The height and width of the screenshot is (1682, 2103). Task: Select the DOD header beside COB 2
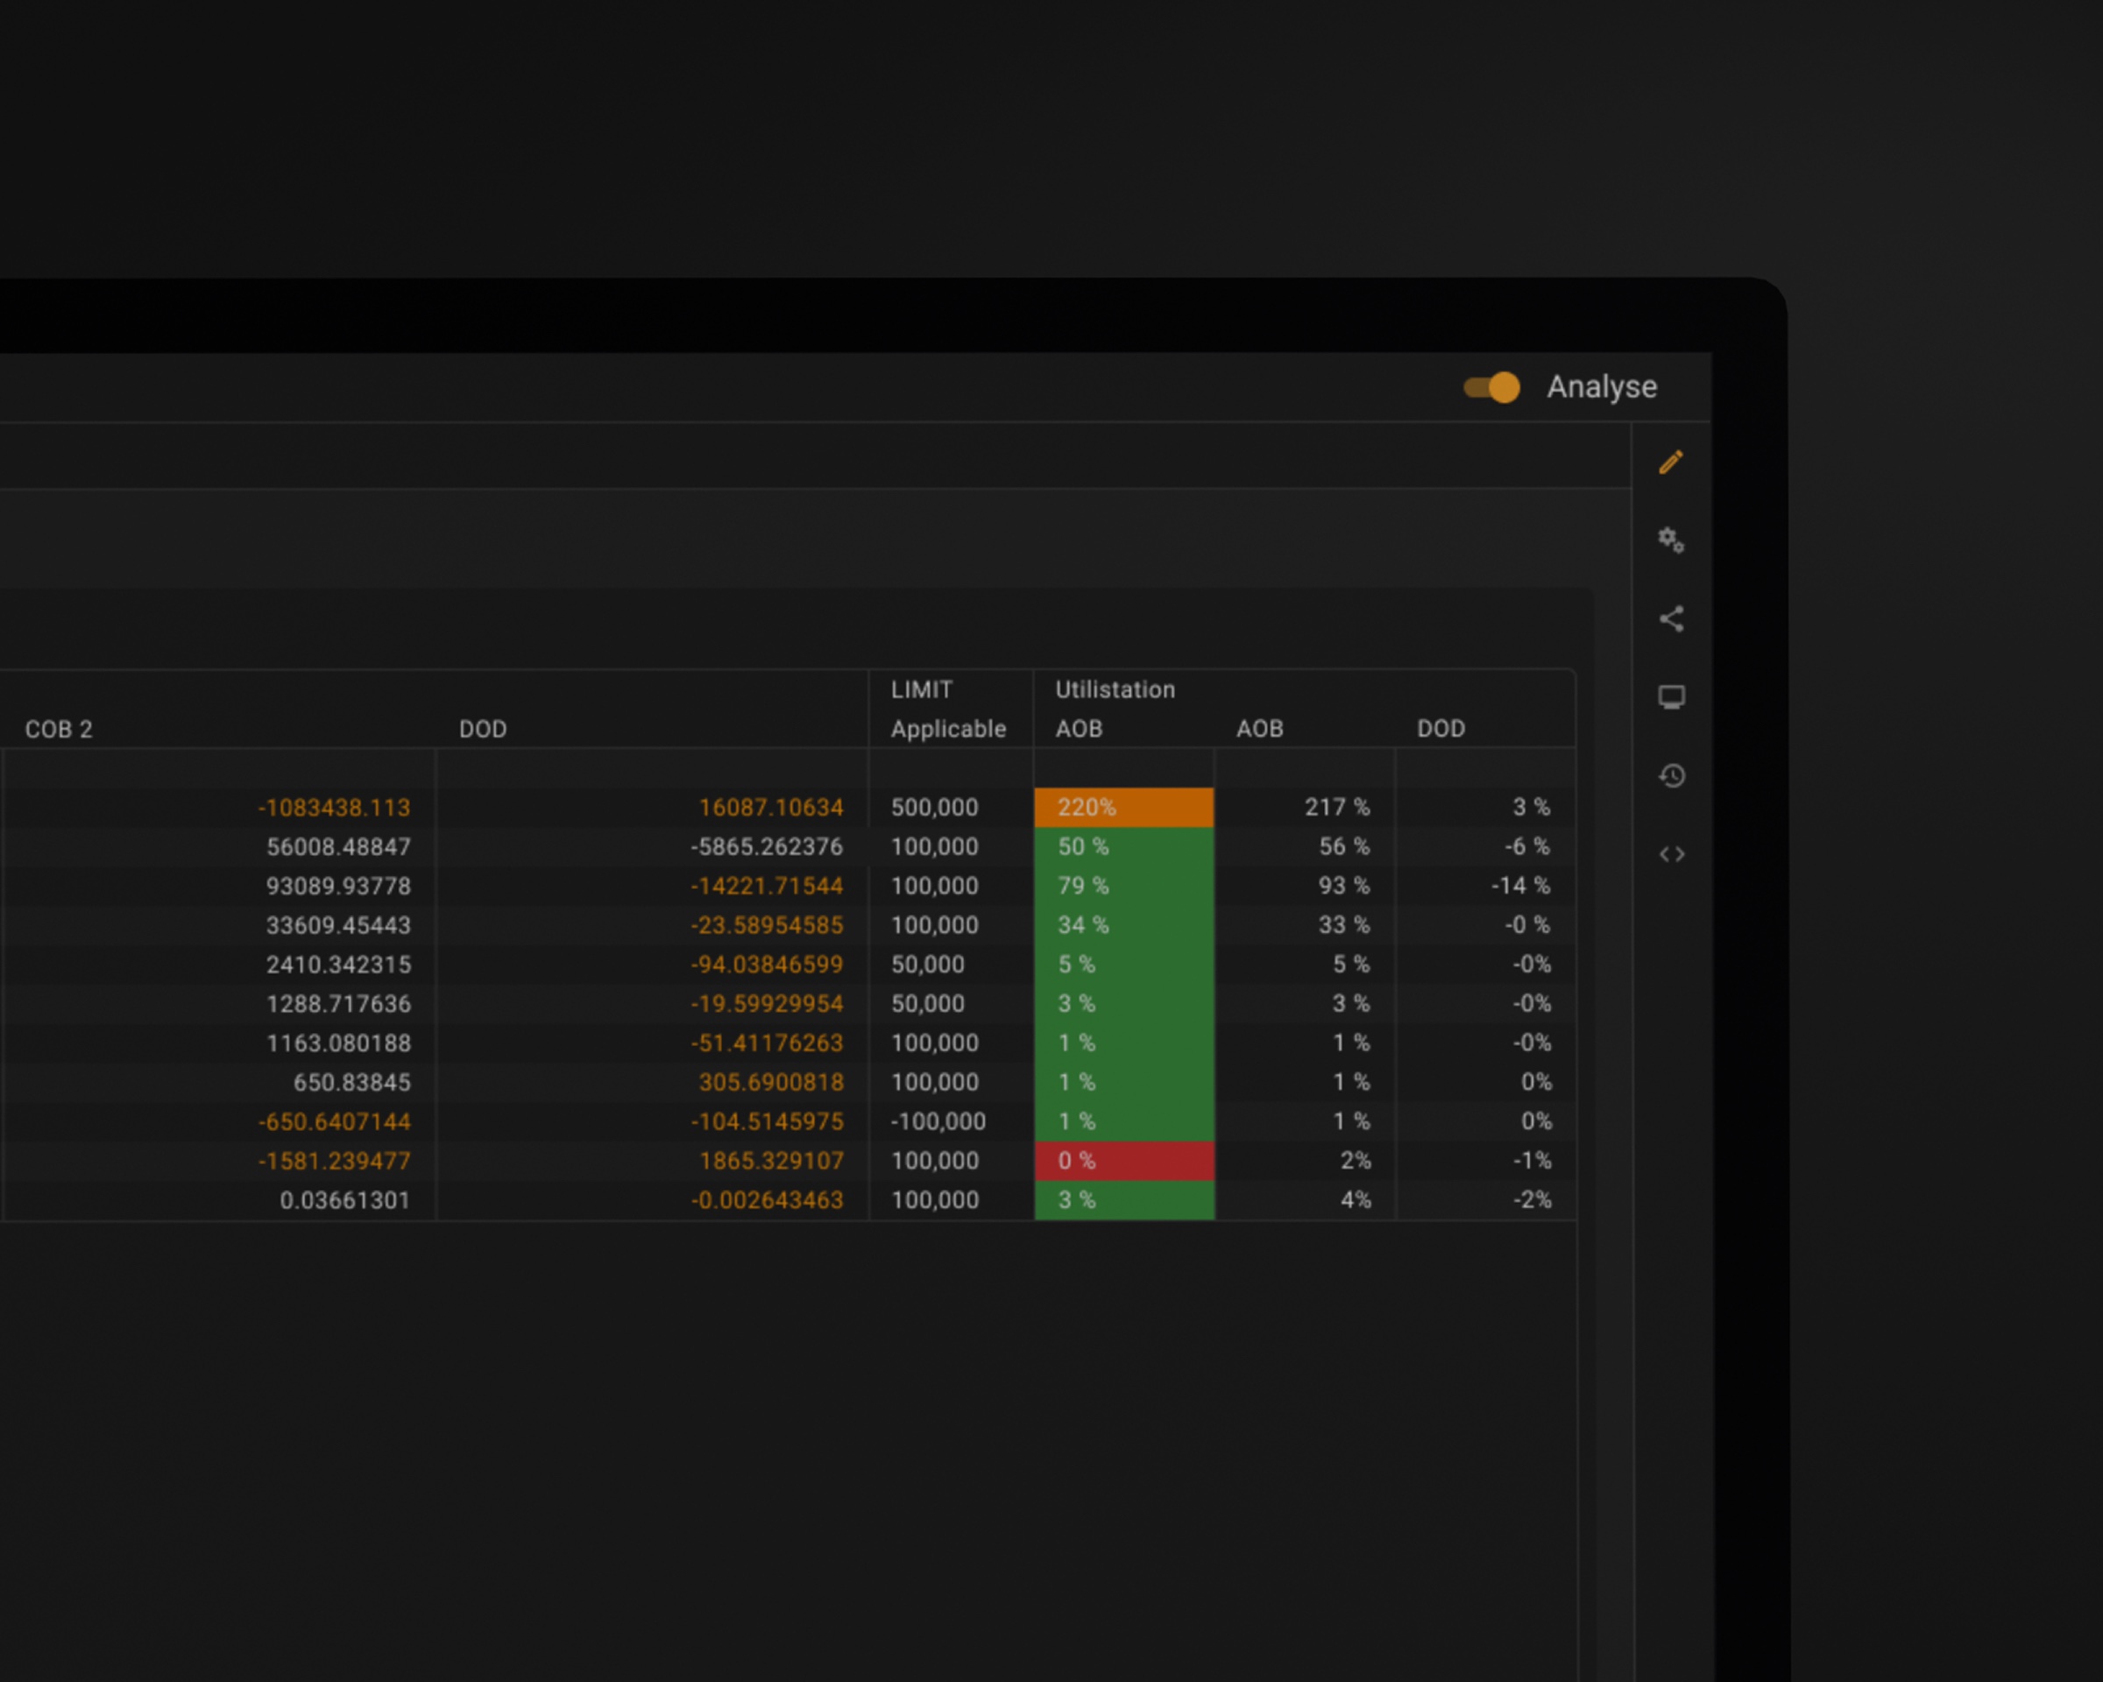pyautogui.click(x=483, y=730)
